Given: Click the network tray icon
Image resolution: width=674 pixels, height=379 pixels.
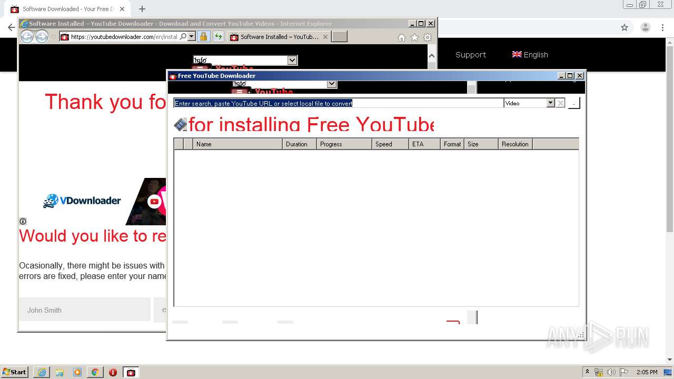Looking at the screenshot, I should [599, 372].
